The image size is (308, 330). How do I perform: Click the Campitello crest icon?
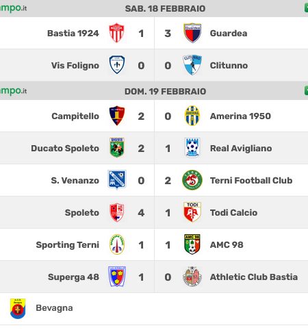point(117,116)
